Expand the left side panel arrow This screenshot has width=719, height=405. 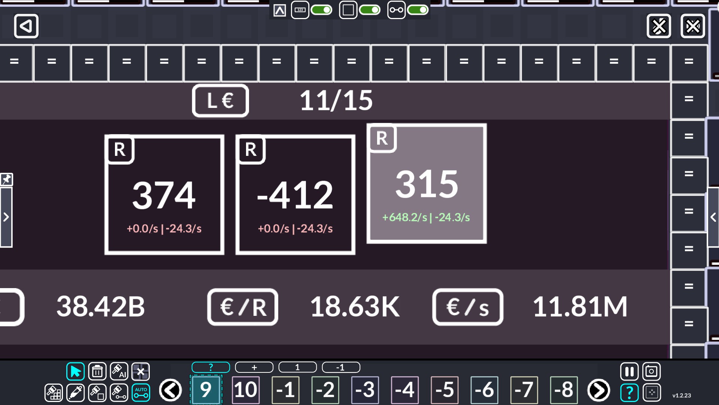coord(6,217)
